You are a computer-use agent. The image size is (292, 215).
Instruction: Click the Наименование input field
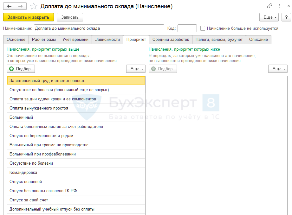[x=99, y=28]
